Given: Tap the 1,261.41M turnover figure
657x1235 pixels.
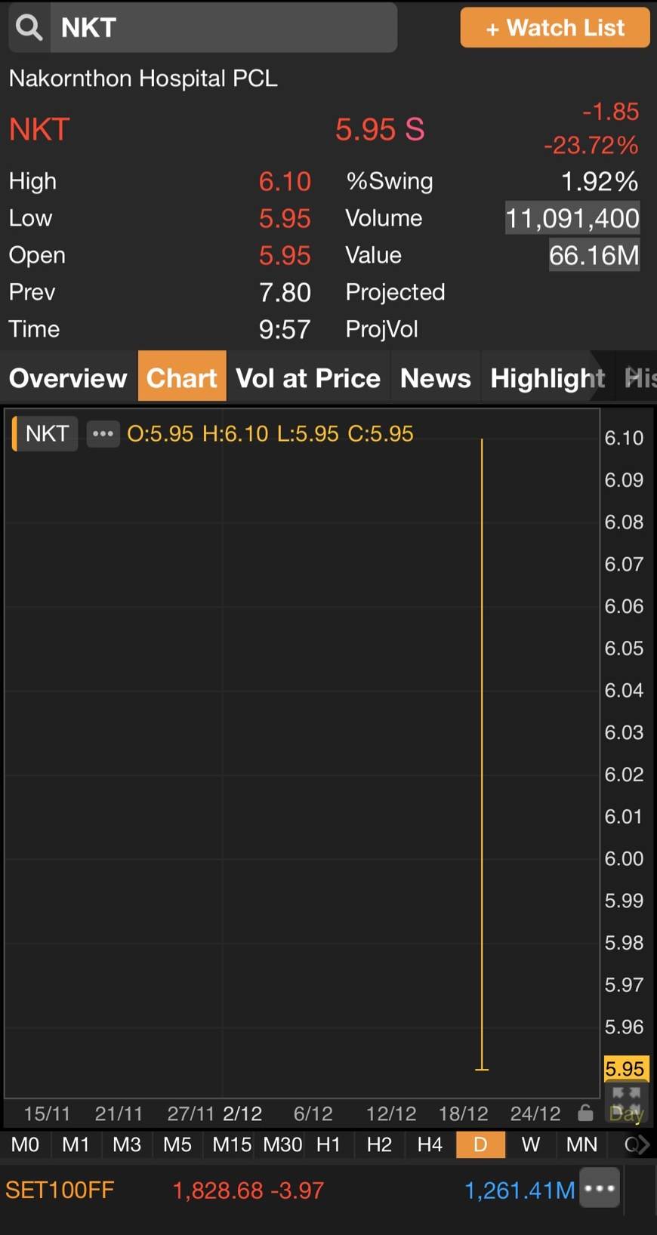Looking at the screenshot, I should coord(520,1190).
